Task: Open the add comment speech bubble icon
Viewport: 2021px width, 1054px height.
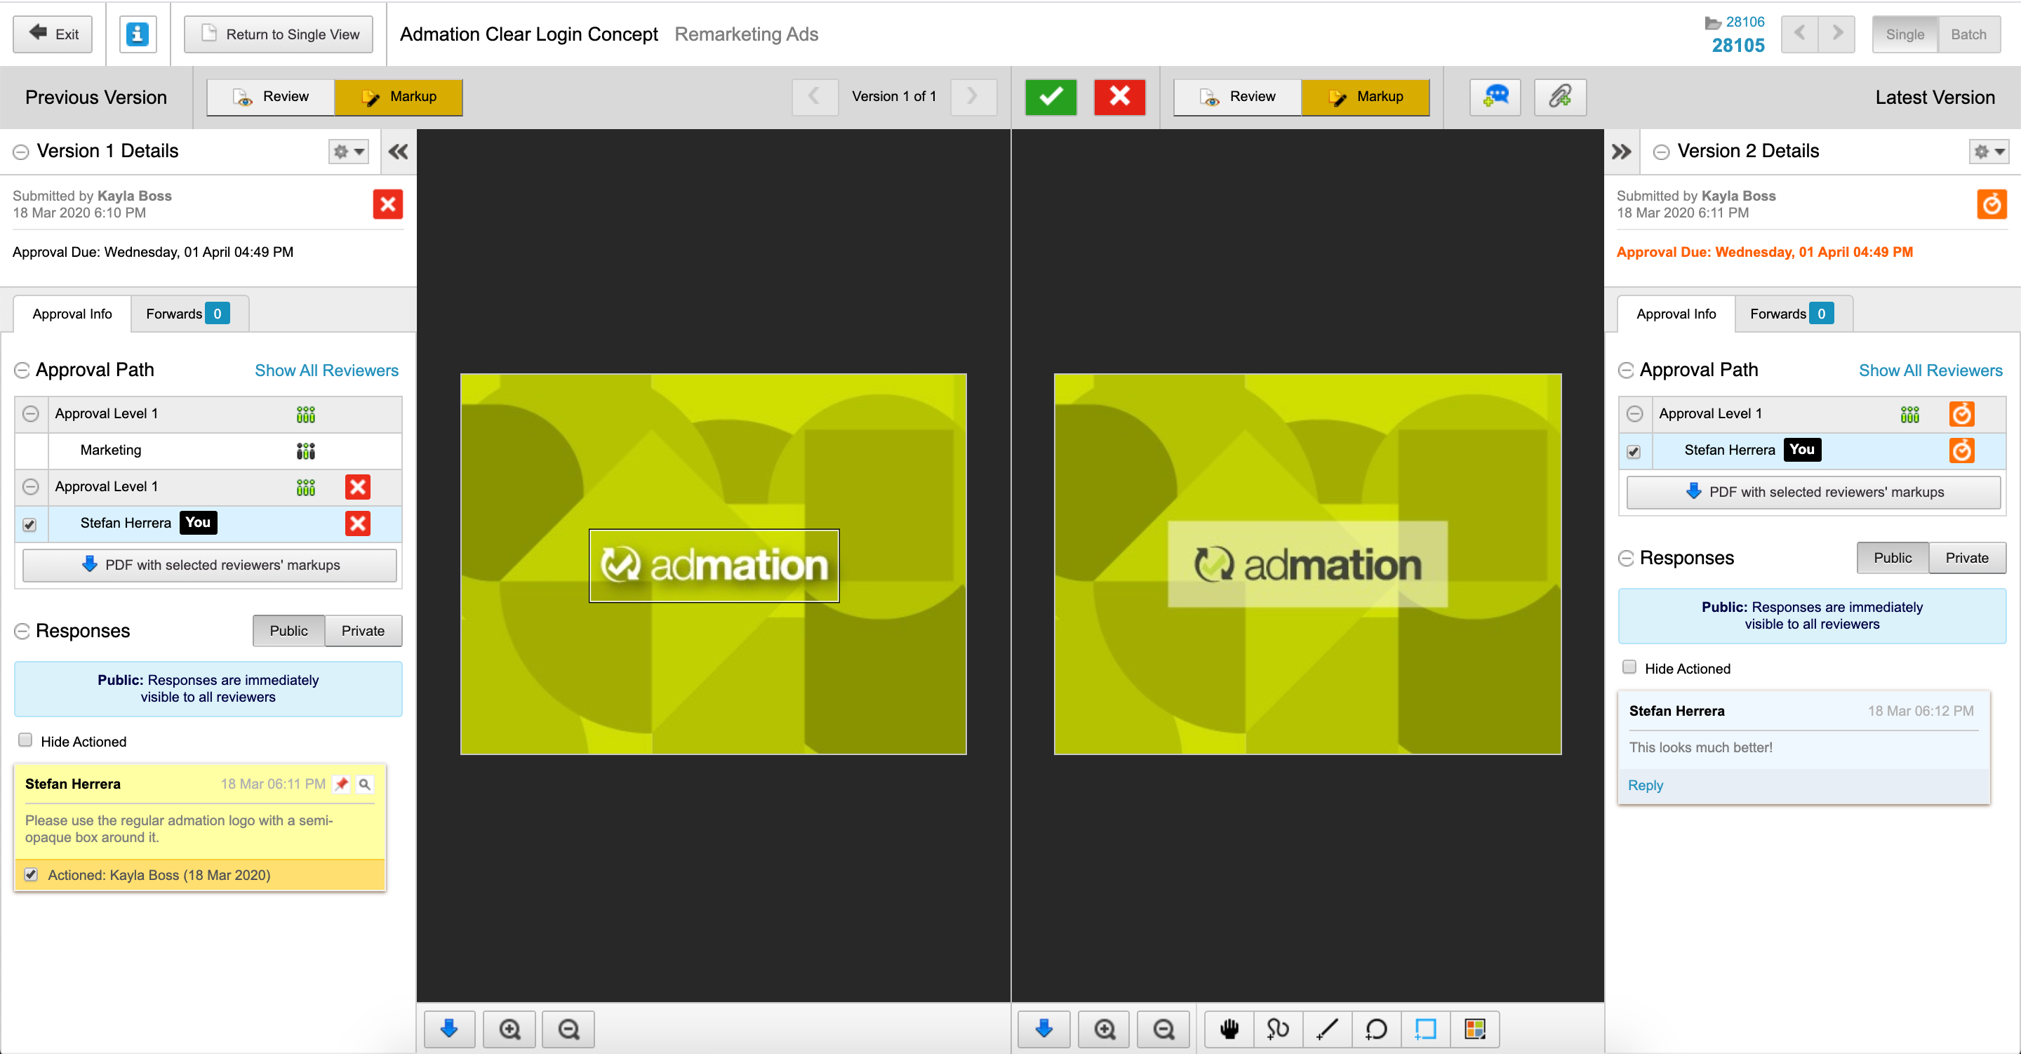Action: 1495,97
